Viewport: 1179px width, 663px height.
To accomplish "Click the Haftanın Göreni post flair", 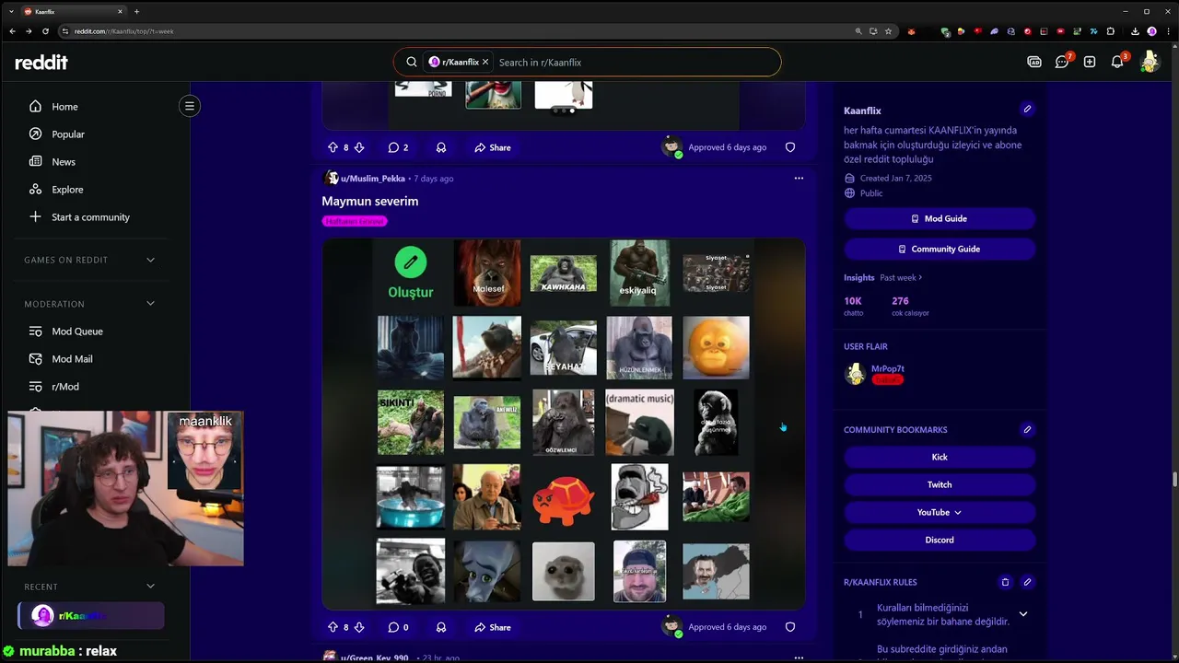I will pos(355,221).
